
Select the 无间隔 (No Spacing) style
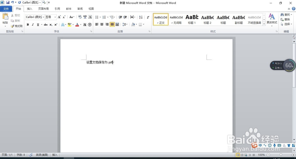(176, 19)
